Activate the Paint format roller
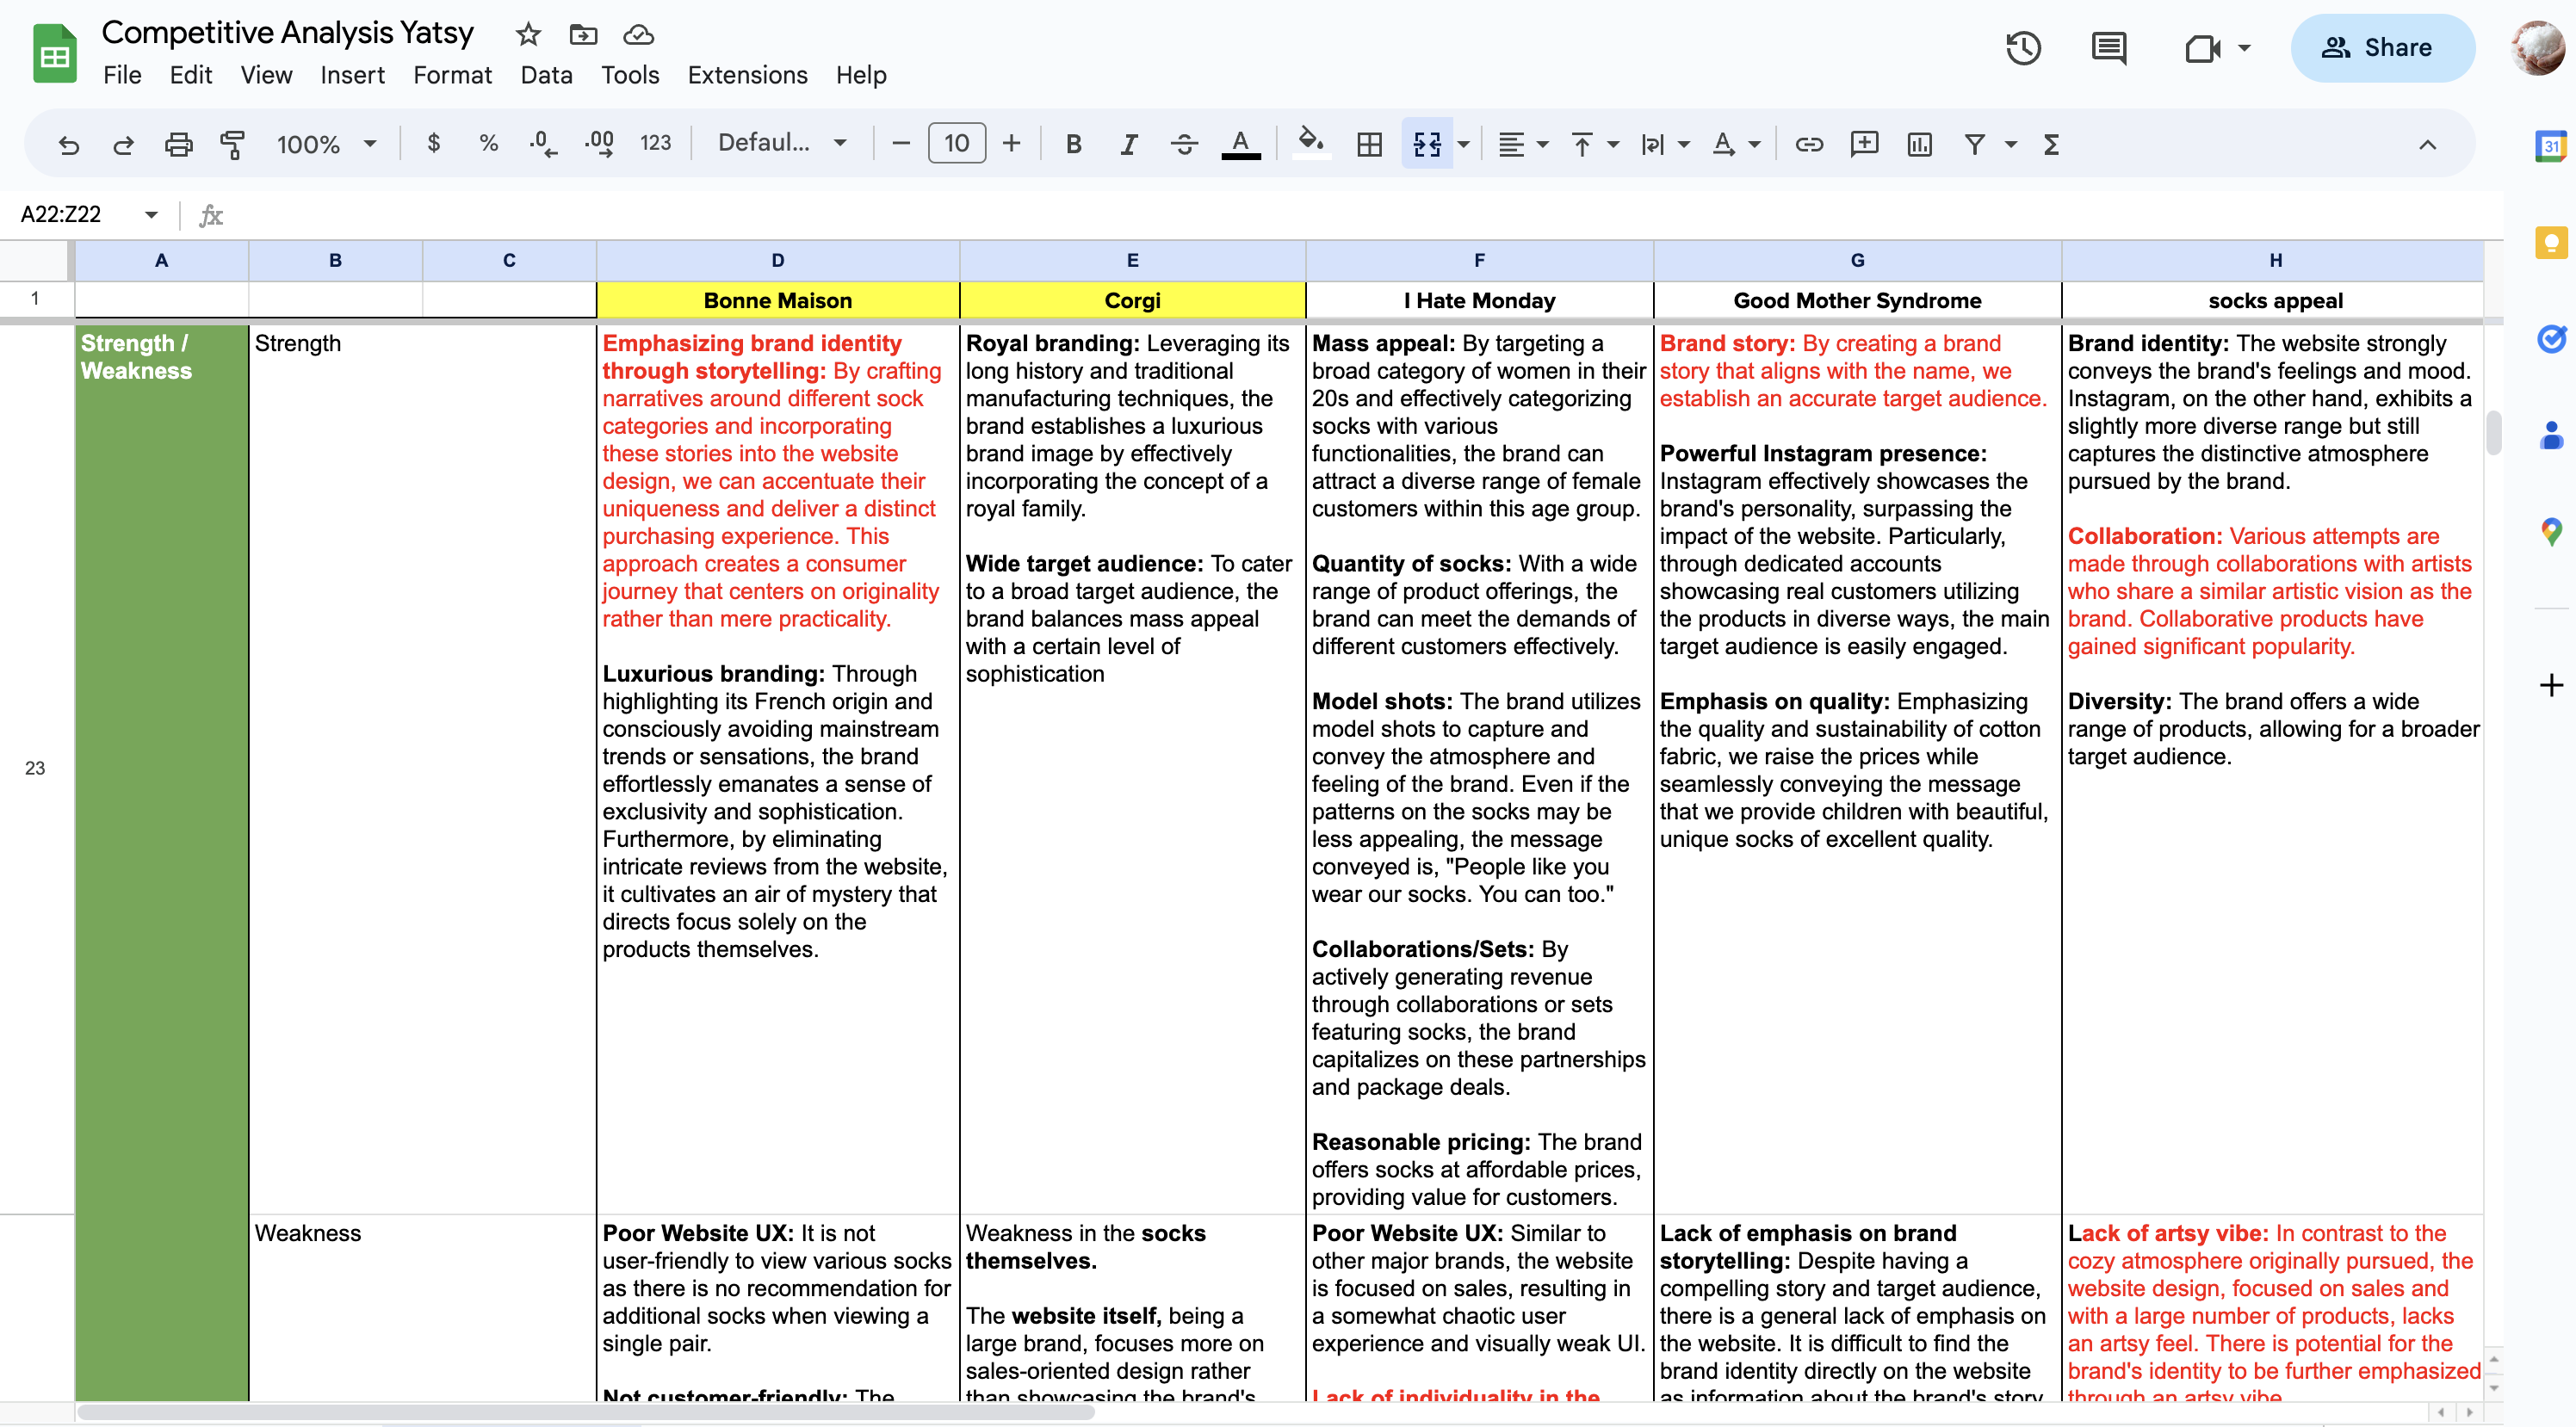The height and width of the screenshot is (1427, 2576). point(233,144)
